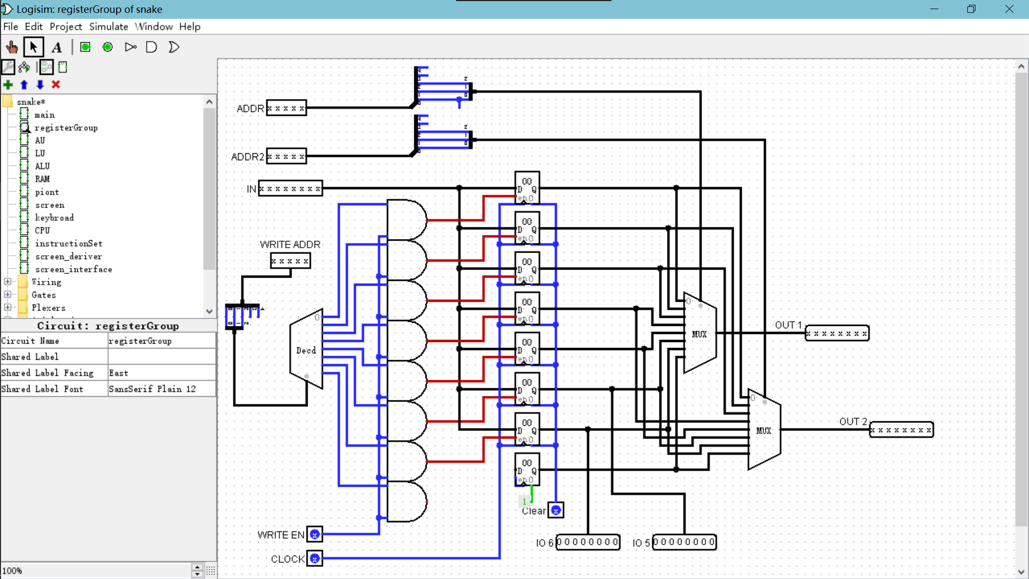
Task: Show the simulation hierarchy view
Action: pyautogui.click(x=24, y=67)
